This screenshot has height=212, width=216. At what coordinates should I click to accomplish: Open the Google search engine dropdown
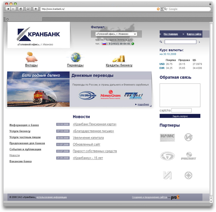[x=166, y=9]
